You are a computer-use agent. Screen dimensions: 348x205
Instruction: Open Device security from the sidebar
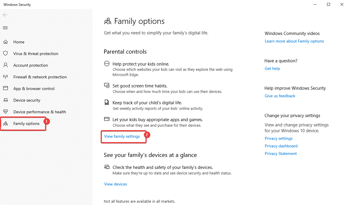27,100
